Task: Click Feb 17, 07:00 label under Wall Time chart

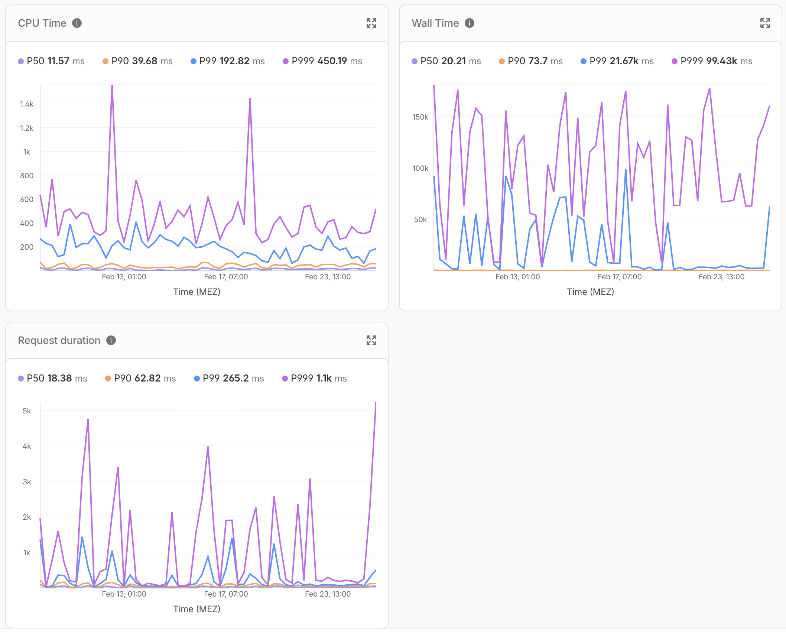Action: tap(620, 277)
